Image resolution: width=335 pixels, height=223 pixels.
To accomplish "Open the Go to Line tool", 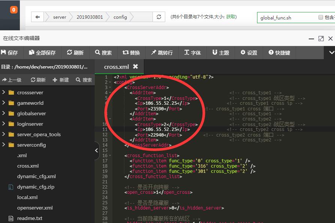I will (162, 53).
